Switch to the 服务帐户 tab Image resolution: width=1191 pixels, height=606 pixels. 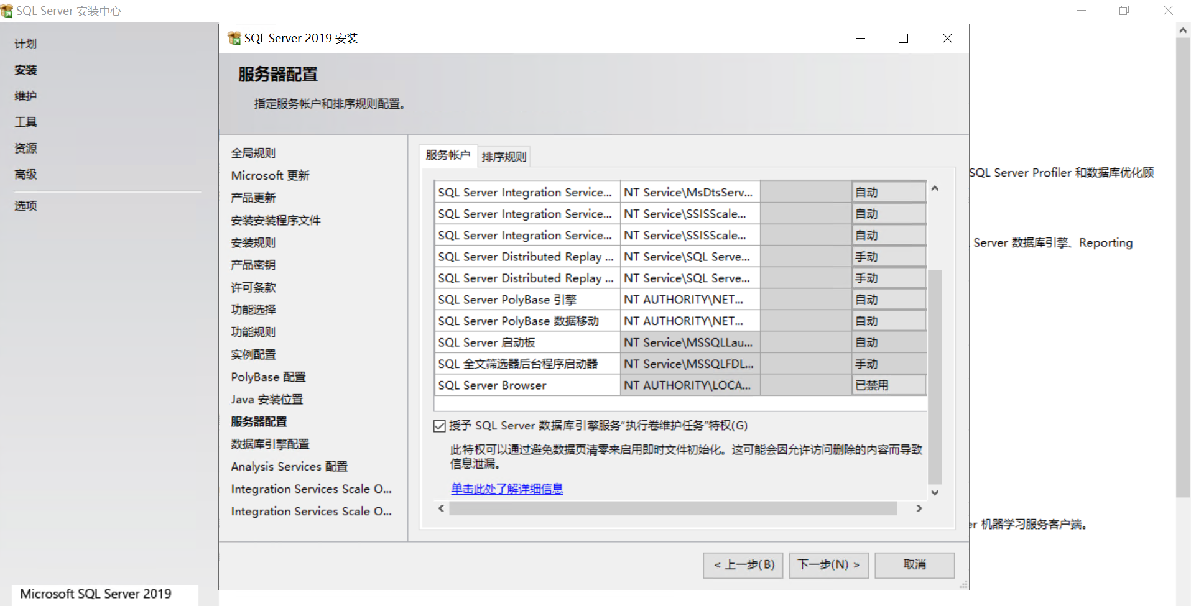[x=448, y=155]
